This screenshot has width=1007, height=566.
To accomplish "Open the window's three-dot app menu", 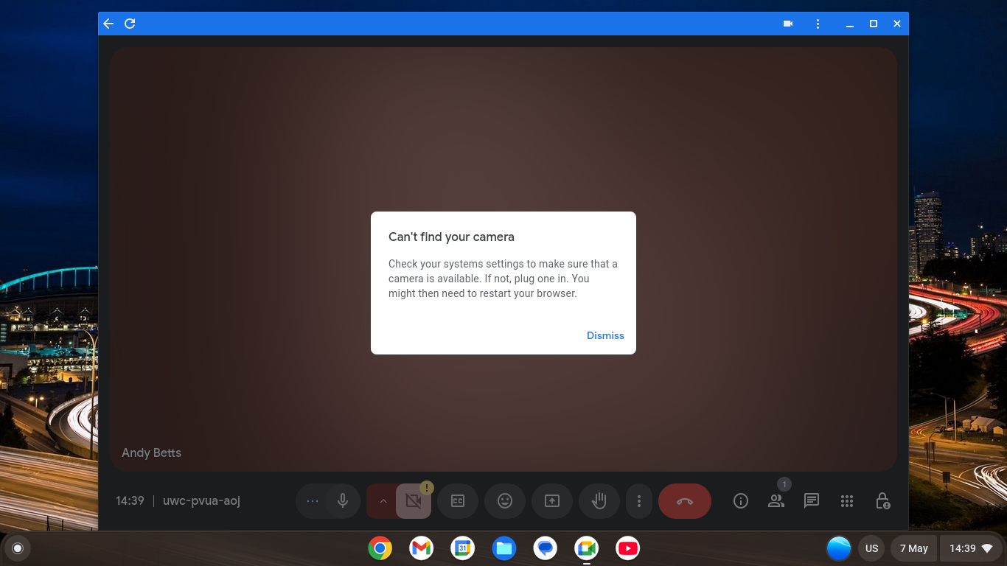I will tap(818, 24).
